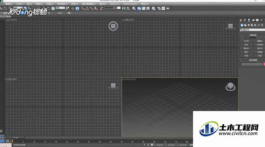Switch to the Create command panel tab
The image size is (265, 147).
pyautogui.click(x=241, y=20)
